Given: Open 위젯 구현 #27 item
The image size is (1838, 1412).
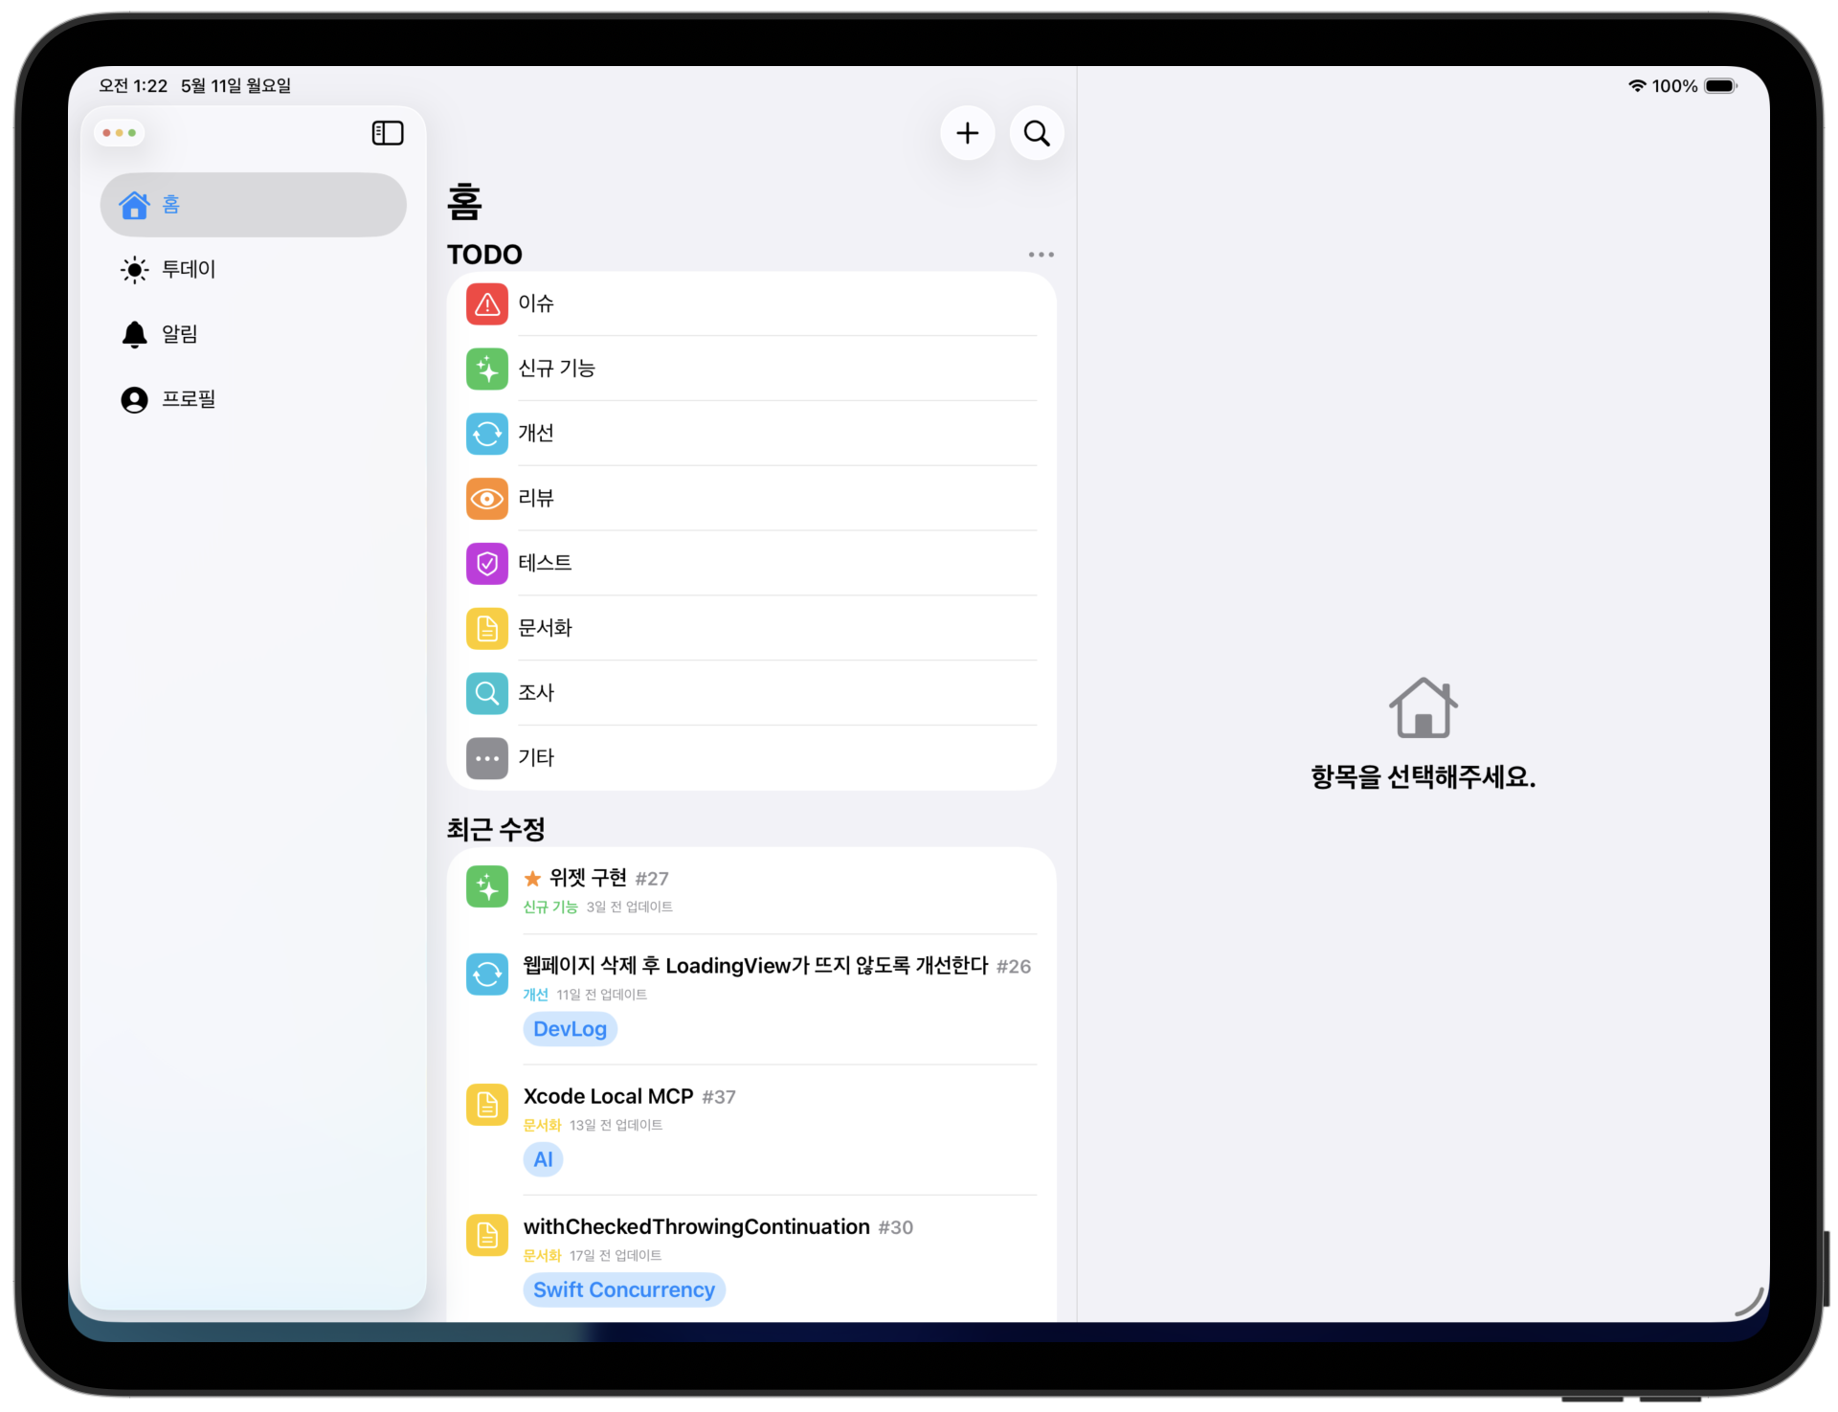Looking at the screenshot, I should pyautogui.click(x=751, y=891).
